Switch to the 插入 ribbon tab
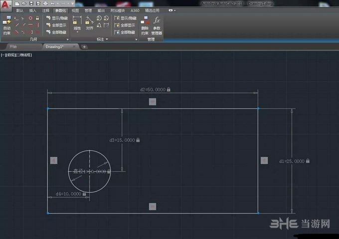This screenshot has height=239, width=339. pyautogui.click(x=32, y=10)
